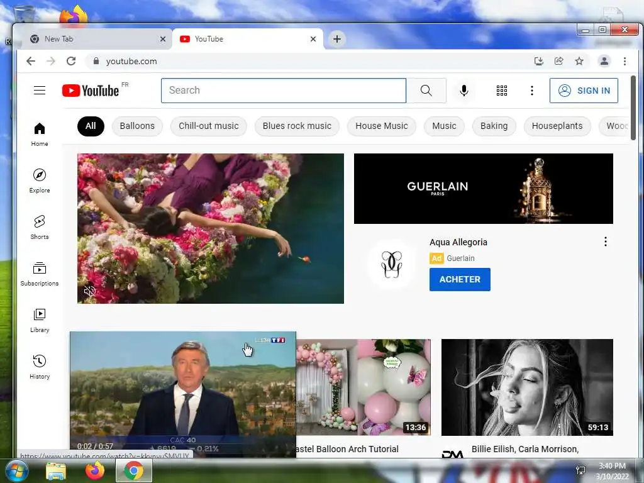Open Chrome three-dot menu

[x=625, y=61]
